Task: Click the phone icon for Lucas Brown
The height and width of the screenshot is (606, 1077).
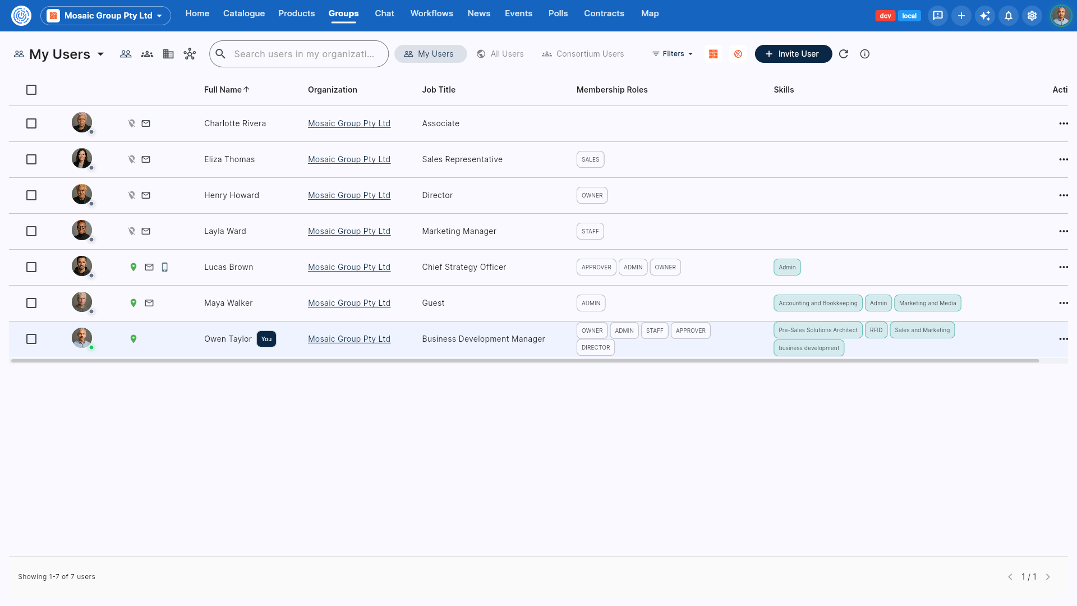Action: tap(165, 267)
